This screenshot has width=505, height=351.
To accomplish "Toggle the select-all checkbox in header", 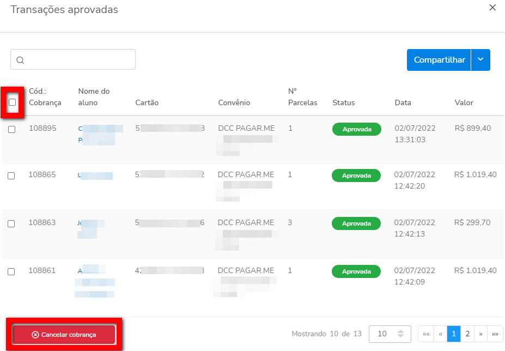I will (13, 102).
